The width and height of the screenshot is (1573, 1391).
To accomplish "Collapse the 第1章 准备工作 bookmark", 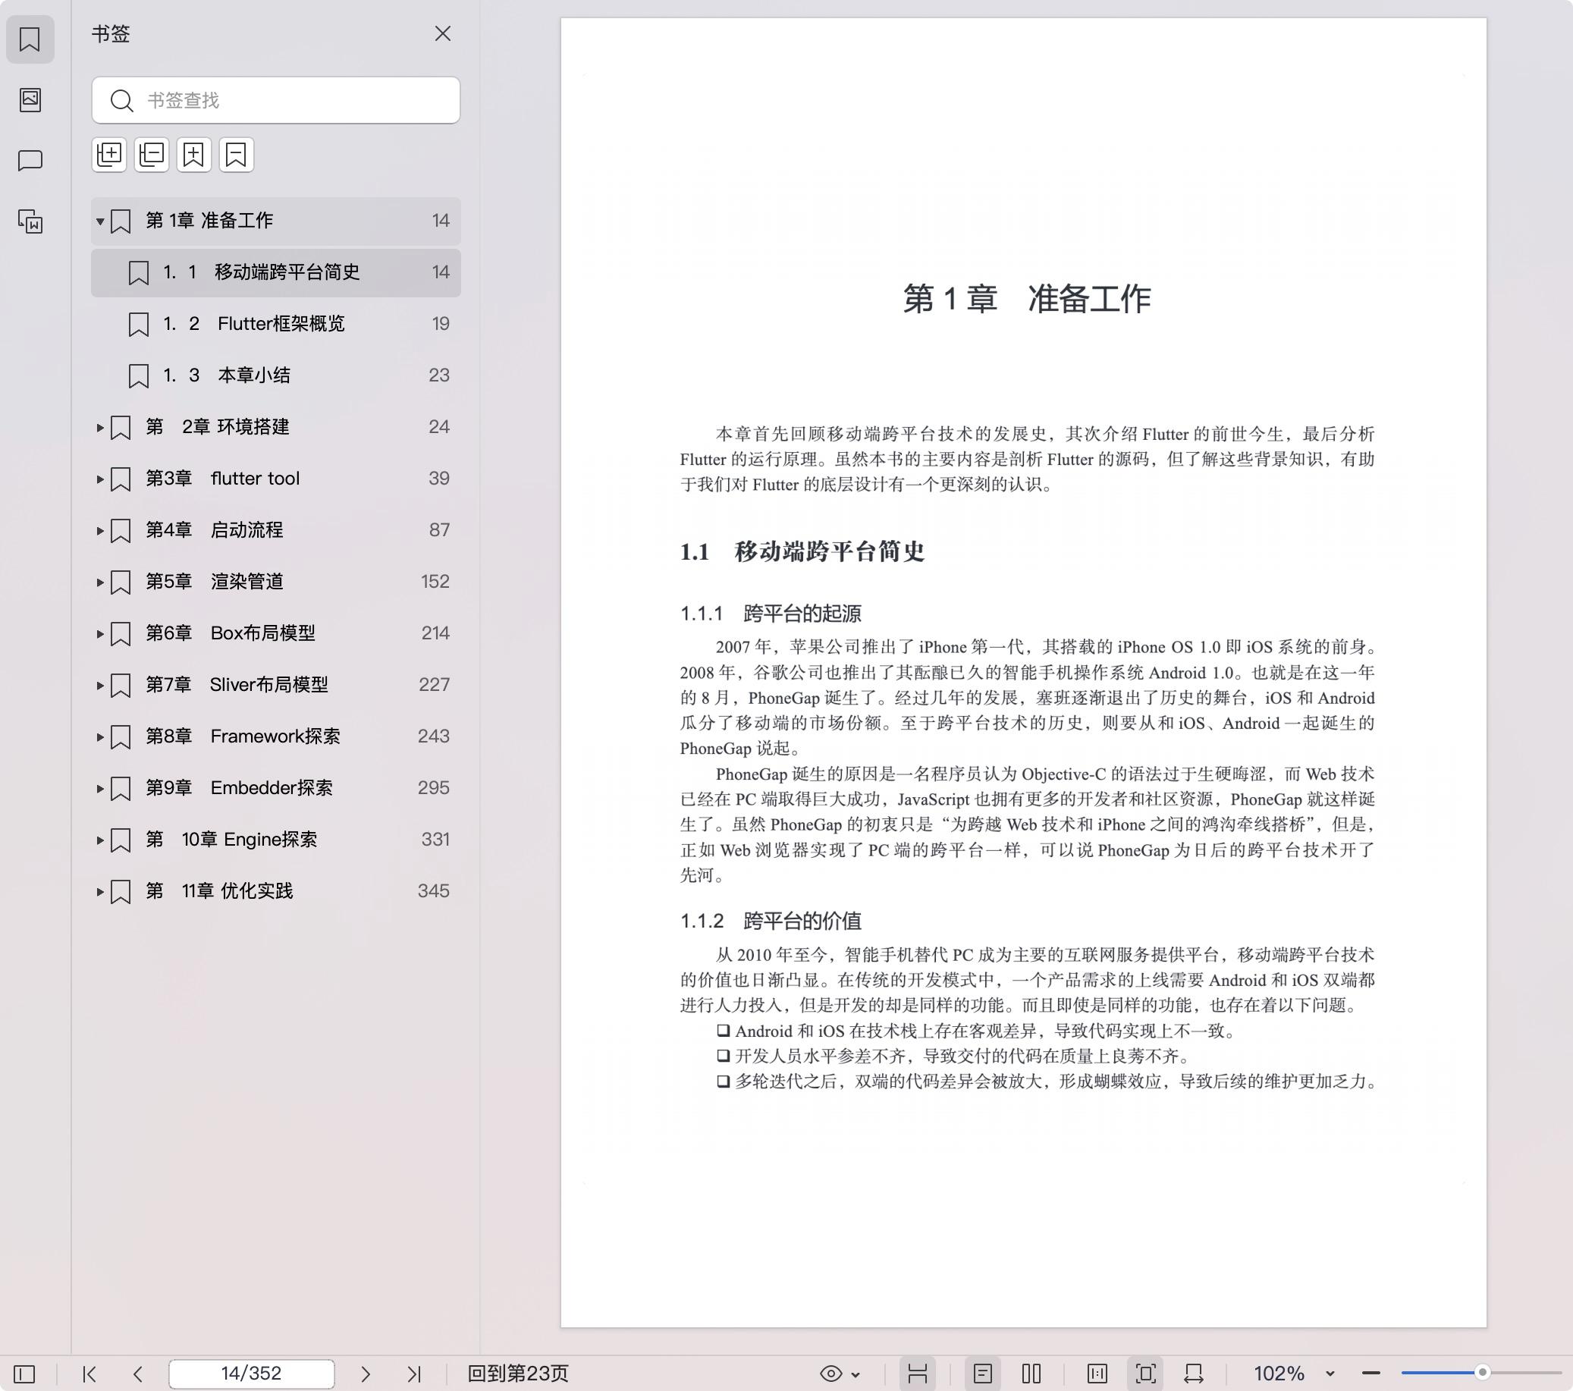I will tap(100, 221).
